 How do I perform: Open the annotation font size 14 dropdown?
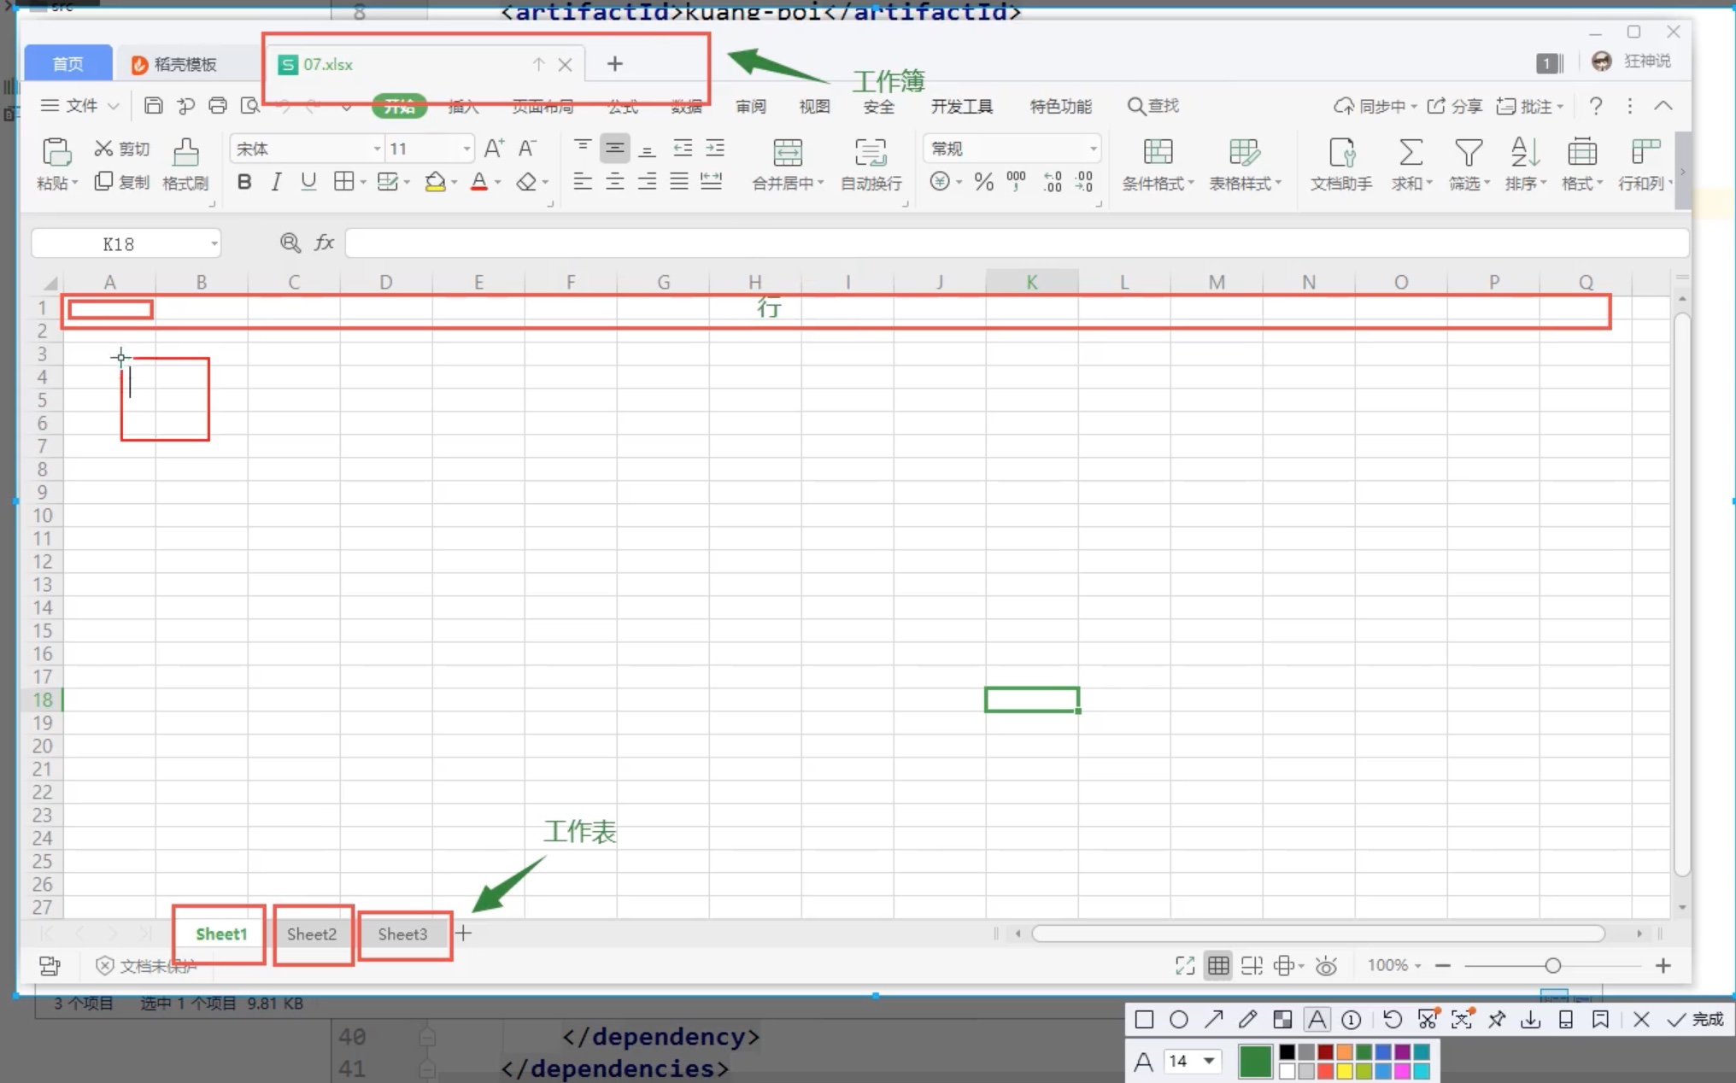(x=1209, y=1061)
